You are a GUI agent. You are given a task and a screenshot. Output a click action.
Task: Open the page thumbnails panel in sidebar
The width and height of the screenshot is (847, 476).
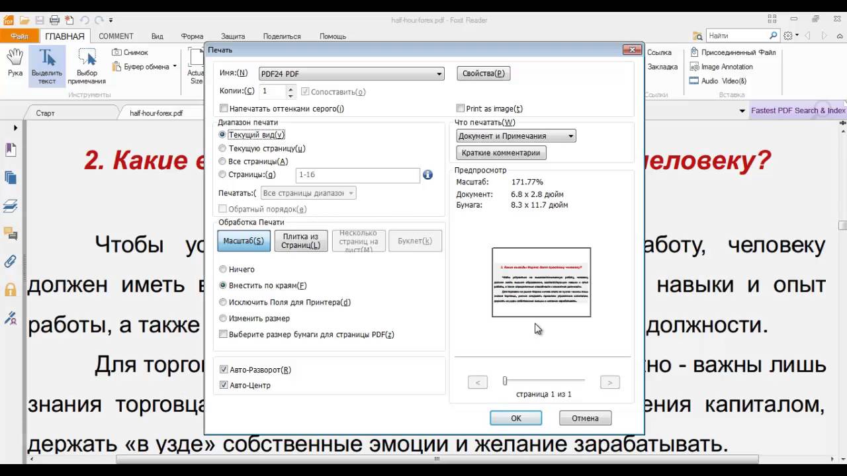tap(11, 178)
